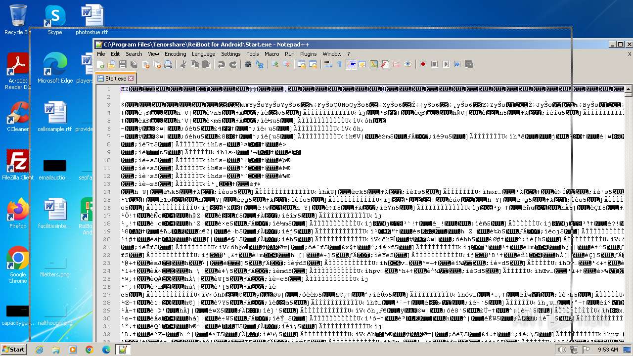Toggle the Show Indent Guide button
This screenshot has width=633, height=356.
[351, 64]
